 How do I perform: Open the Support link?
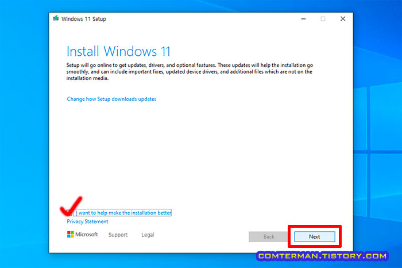click(118, 235)
